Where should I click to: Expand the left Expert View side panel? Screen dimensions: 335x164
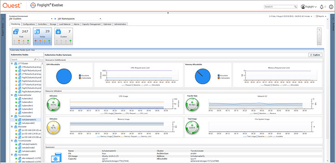point(3,19)
